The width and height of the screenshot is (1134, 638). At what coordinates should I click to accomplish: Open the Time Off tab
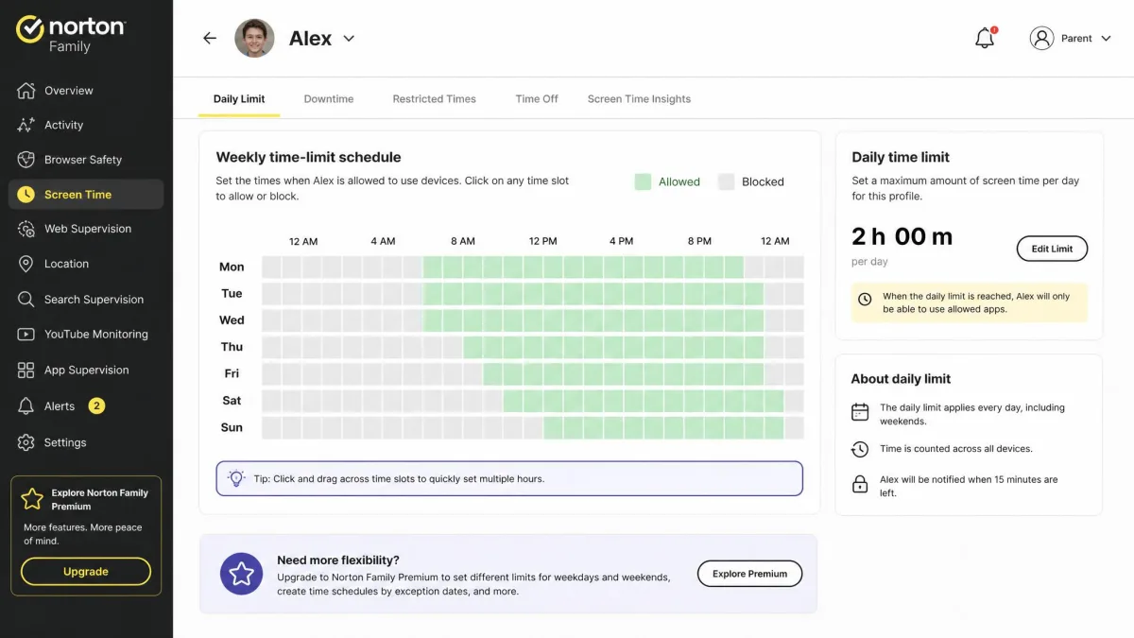point(537,99)
